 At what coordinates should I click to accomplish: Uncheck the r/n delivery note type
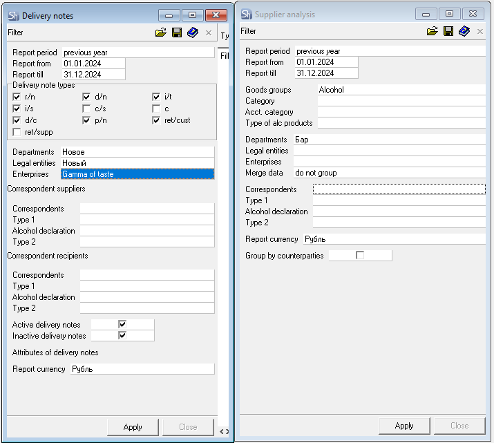click(17, 97)
